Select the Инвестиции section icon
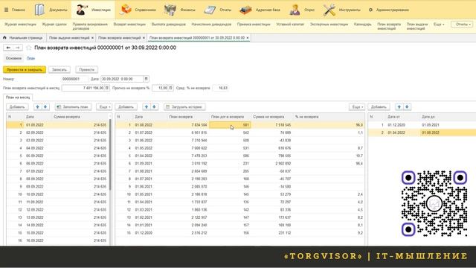The height and width of the screenshot is (268, 476). click(x=81, y=10)
